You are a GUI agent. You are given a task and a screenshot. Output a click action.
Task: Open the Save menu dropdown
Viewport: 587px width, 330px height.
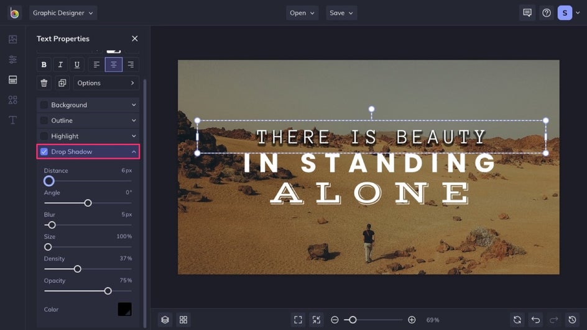[341, 13]
